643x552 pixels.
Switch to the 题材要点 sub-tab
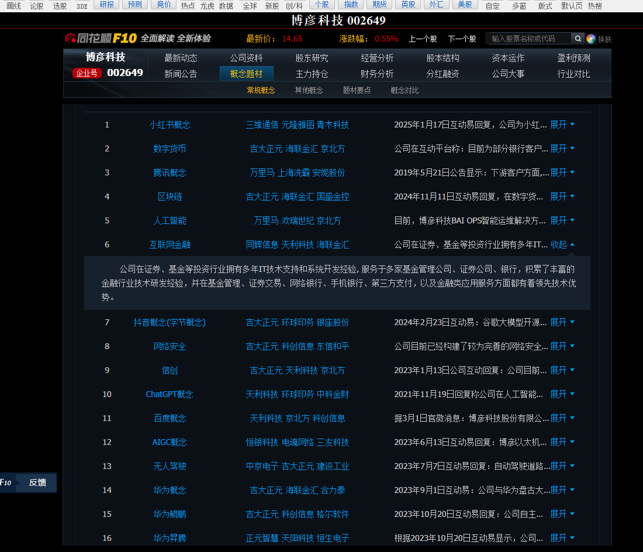pyautogui.click(x=357, y=90)
